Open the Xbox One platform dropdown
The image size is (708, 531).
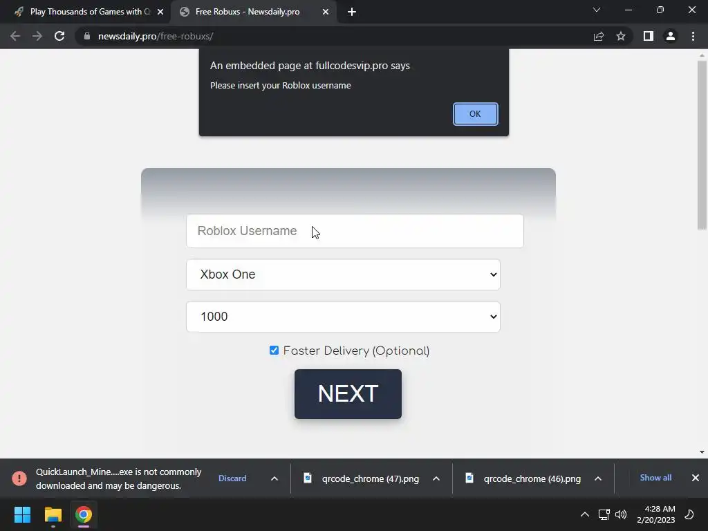point(343,274)
